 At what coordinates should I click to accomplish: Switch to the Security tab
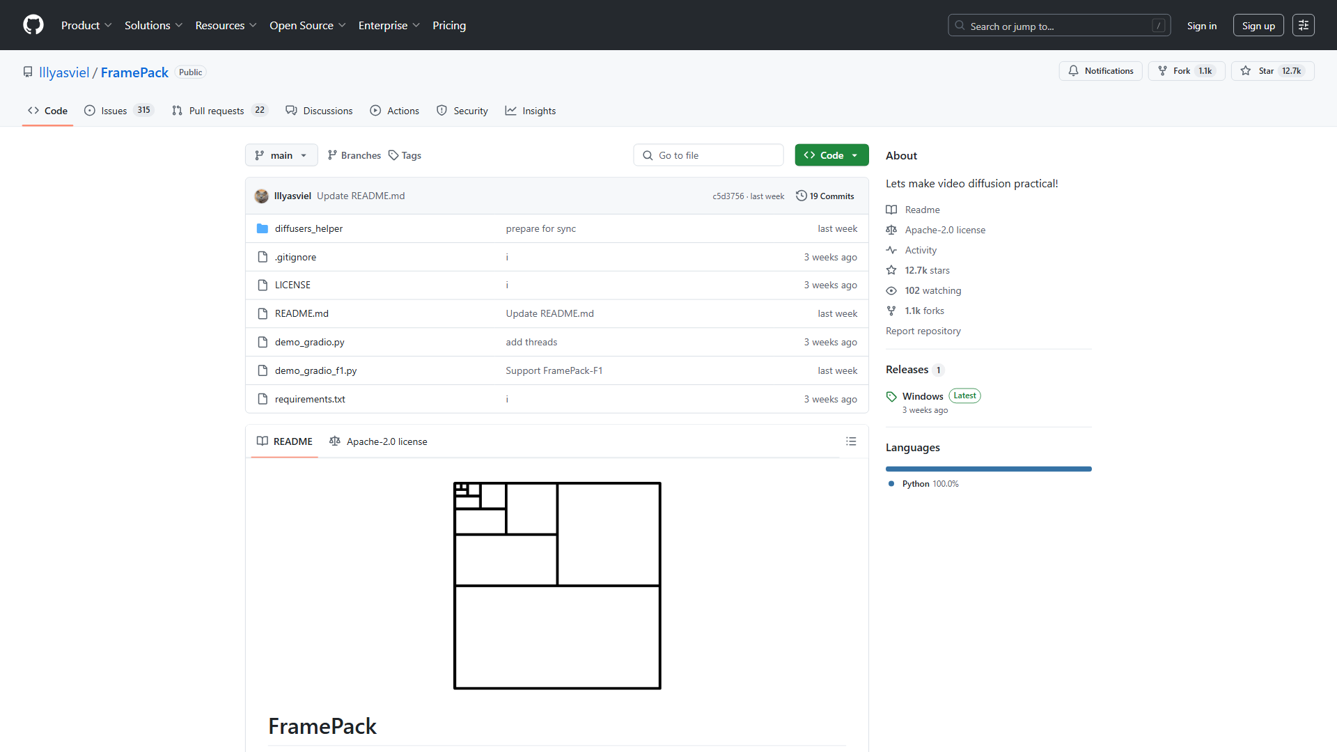click(462, 111)
